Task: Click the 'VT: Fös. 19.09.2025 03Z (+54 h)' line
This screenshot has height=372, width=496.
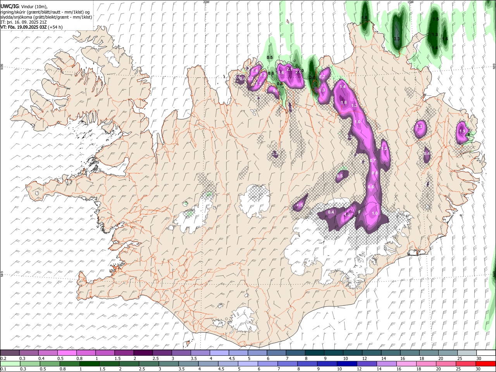Action: (31, 27)
